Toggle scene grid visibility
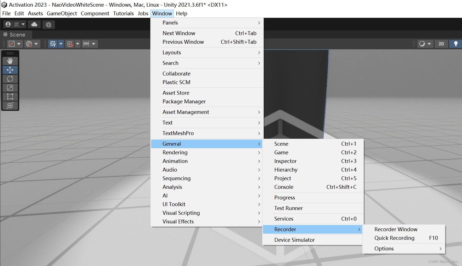This screenshot has height=266, width=462. (x=53, y=44)
